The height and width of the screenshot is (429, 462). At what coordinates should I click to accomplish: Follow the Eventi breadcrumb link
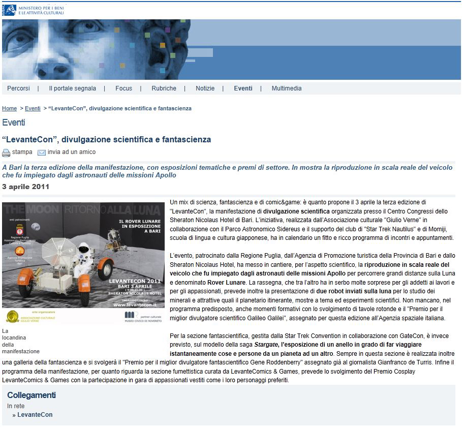click(x=33, y=108)
